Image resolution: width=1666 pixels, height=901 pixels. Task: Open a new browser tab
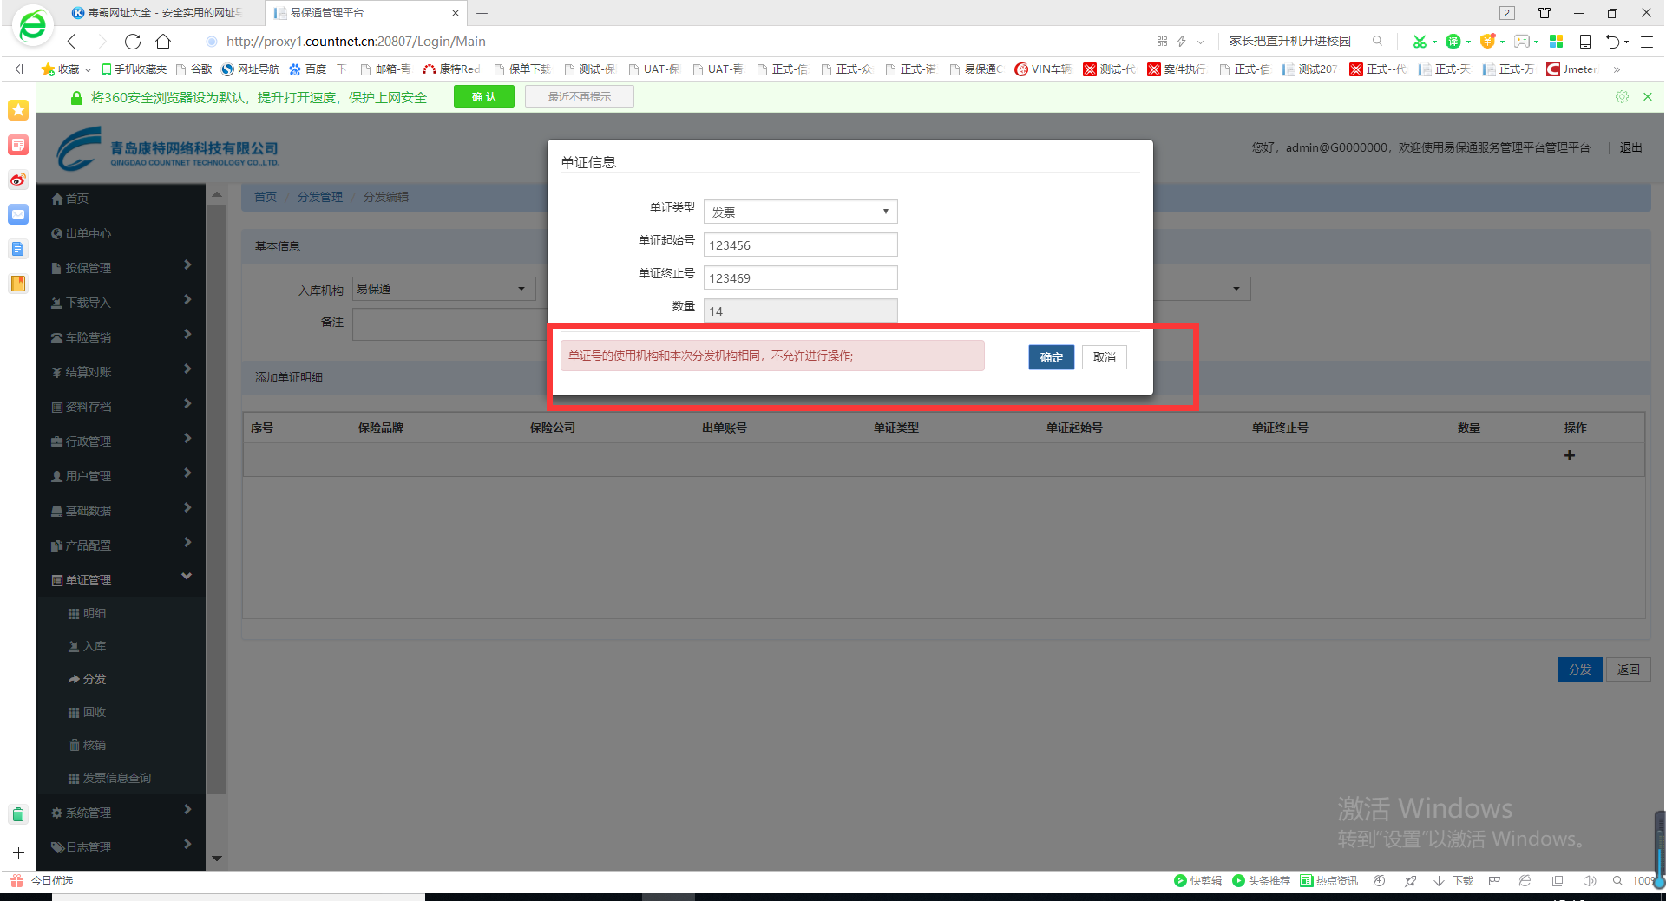point(482,13)
